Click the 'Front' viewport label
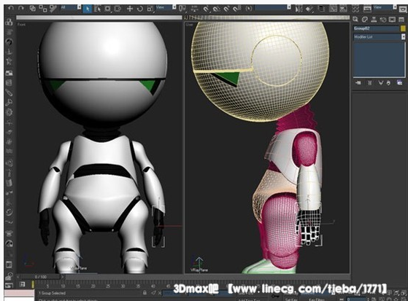The width and height of the screenshot is (408, 301). click(22, 25)
